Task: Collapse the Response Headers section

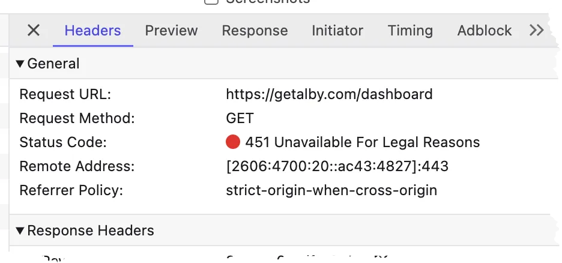Action: [x=20, y=231]
